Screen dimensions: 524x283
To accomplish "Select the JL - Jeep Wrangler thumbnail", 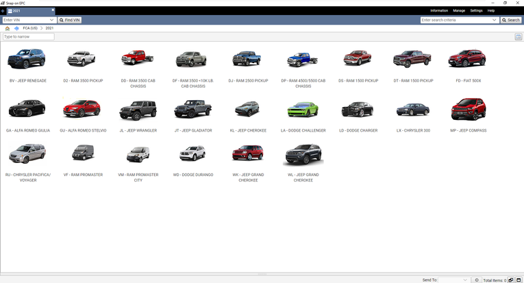I will click(x=138, y=110).
